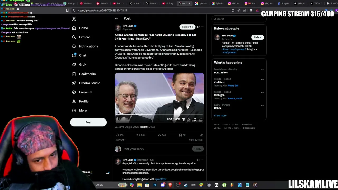The width and height of the screenshot is (338, 190).
Task: Open Creator Studio
Action: tap(86, 83)
